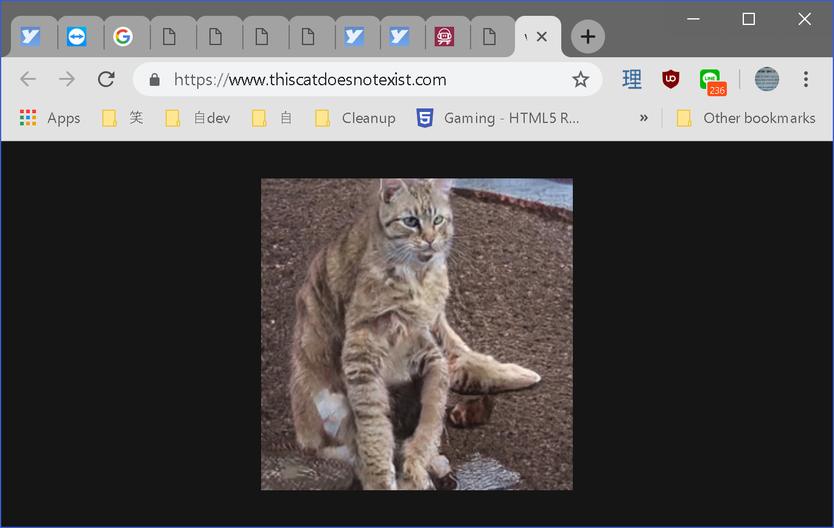Image resolution: width=834 pixels, height=528 pixels.
Task: Open a new tab with plus button
Action: [x=587, y=37]
